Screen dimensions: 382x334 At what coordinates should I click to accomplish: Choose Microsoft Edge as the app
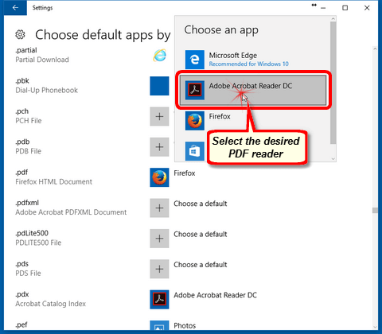(x=252, y=60)
